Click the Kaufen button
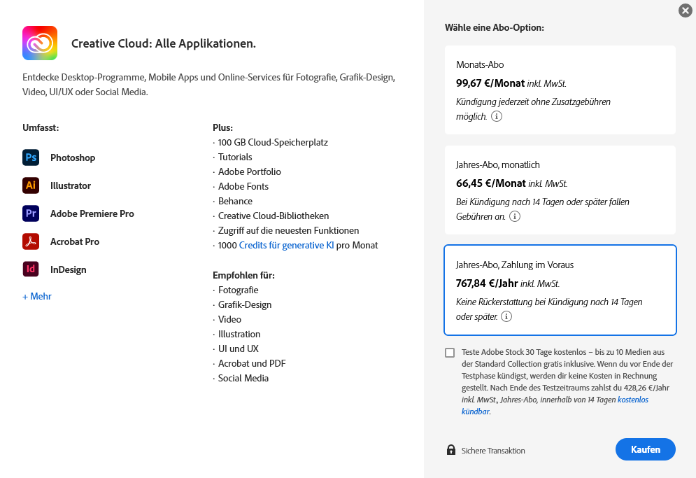The width and height of the screenshot is (696, 478). 646,449
